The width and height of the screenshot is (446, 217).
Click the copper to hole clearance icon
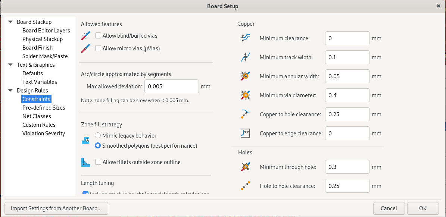(245, 114)
